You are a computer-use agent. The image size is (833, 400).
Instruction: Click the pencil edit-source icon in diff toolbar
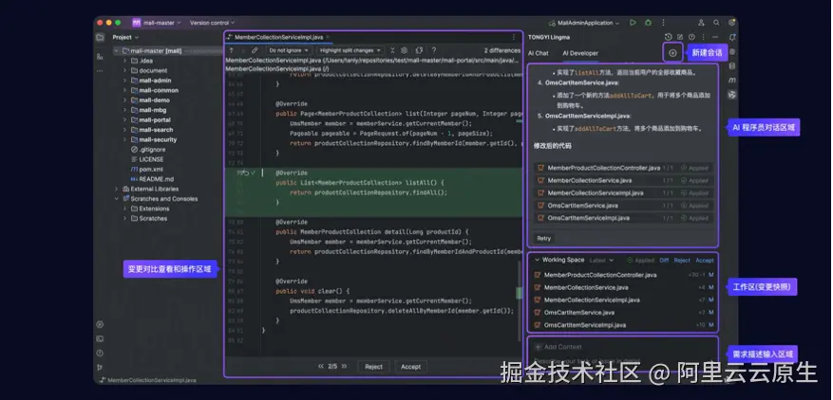tap(255, 50)
